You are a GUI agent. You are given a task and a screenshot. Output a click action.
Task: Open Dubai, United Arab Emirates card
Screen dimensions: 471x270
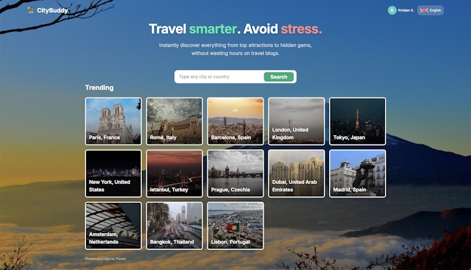(297, 173)
